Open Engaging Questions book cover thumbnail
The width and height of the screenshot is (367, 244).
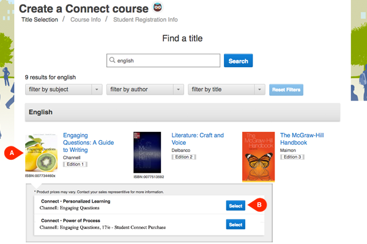41,152
